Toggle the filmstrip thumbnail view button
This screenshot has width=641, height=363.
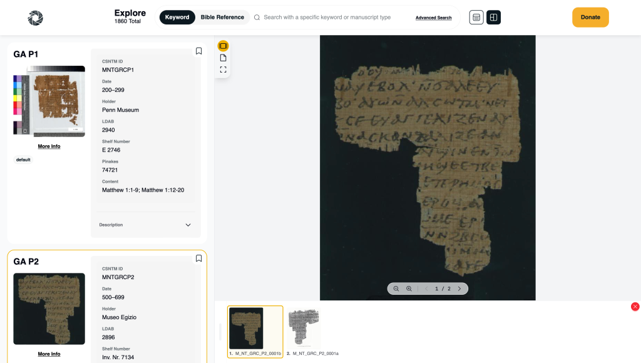[x=223, y=46]
